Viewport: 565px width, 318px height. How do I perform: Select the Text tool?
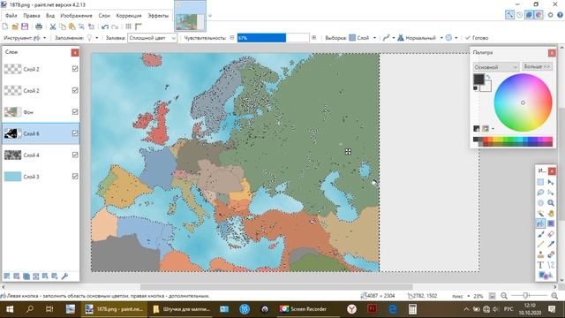540,265
